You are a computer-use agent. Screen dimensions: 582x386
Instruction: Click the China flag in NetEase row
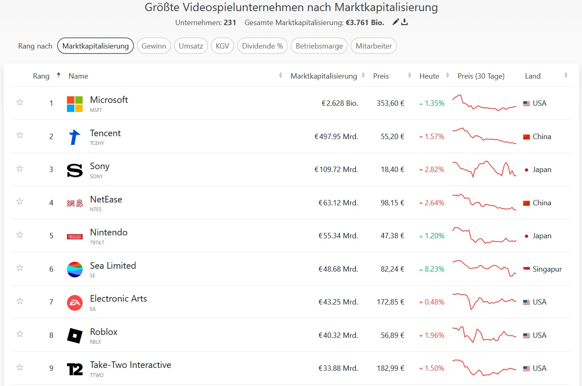527,203
